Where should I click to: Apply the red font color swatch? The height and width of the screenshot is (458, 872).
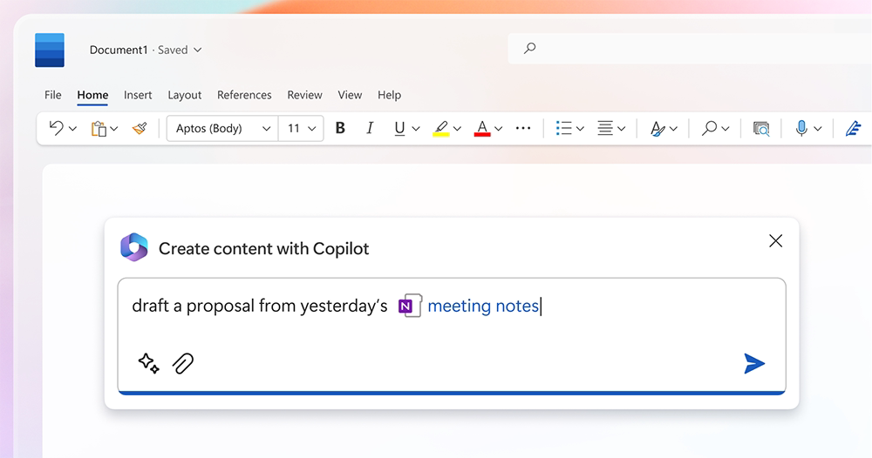482,129
